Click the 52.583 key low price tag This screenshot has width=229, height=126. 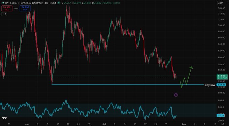tap(222, 85)
